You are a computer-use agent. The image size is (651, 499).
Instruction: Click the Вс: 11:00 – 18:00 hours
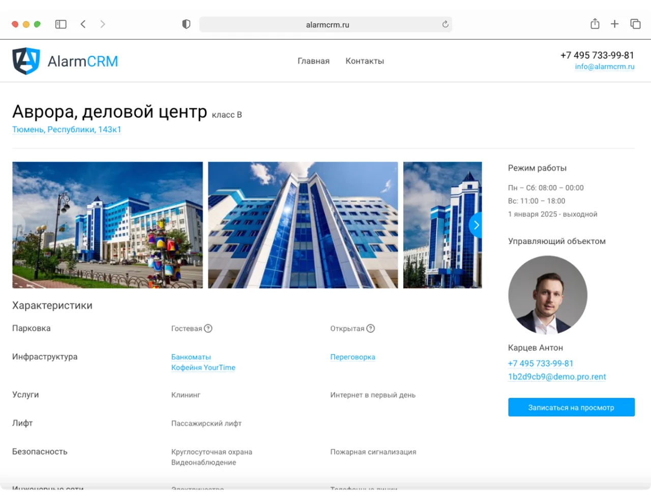click(537, 201)
